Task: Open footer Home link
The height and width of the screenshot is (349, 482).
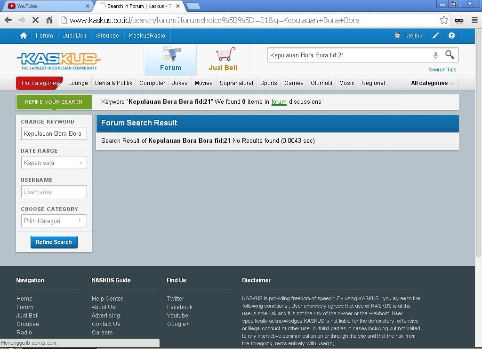Action: tap(24, 298)
